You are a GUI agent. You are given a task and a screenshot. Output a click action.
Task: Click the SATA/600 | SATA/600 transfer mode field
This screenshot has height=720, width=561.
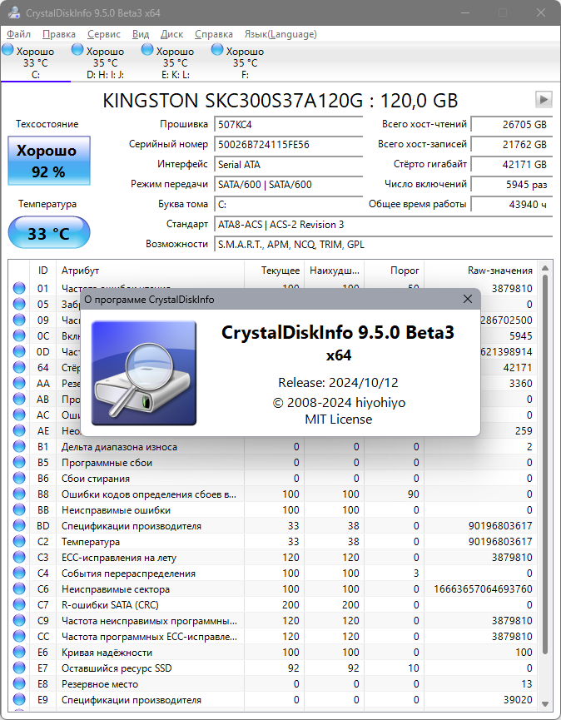[x=288, y=185]
